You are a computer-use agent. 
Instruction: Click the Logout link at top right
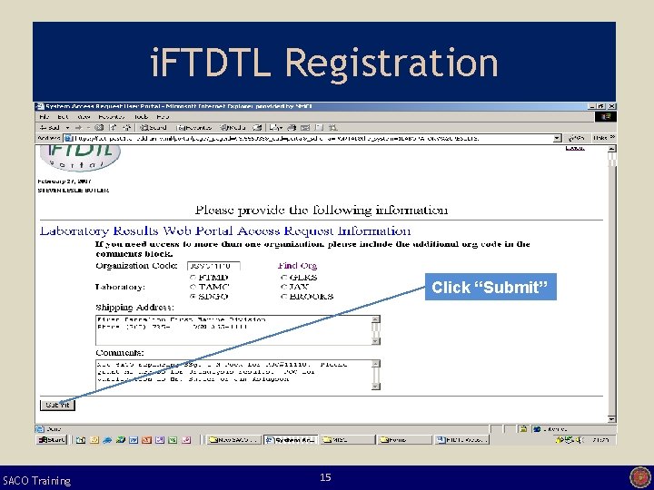[575, 148]
